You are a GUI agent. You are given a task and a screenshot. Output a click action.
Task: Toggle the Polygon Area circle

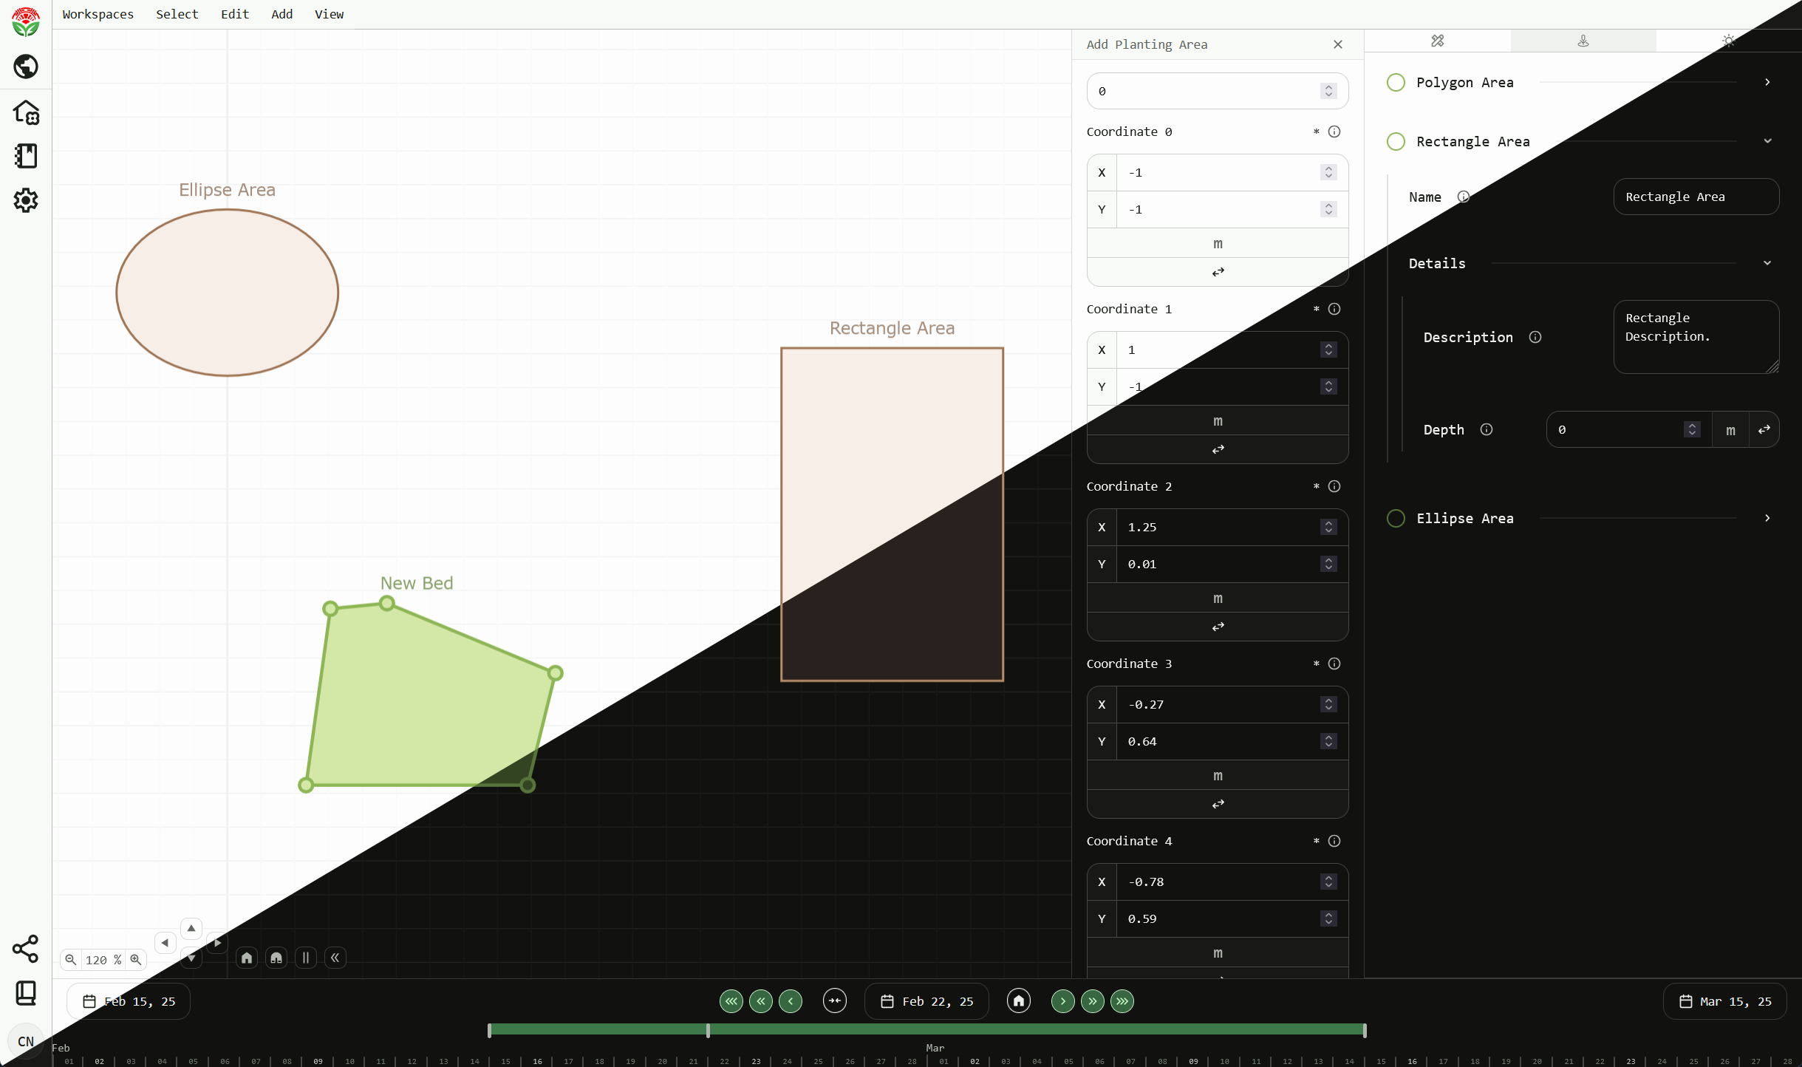point(1396,82)
